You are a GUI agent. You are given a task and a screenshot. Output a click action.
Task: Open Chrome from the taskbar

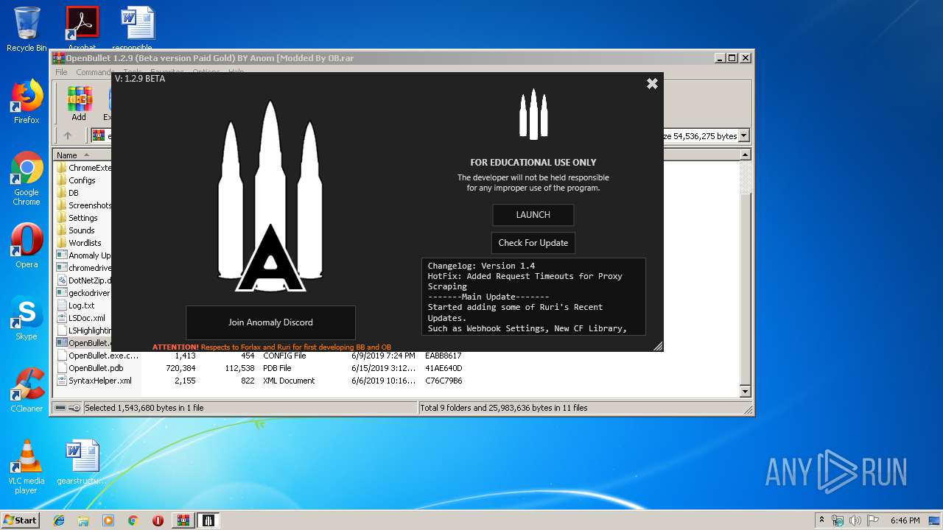click(x=133, y=520)
